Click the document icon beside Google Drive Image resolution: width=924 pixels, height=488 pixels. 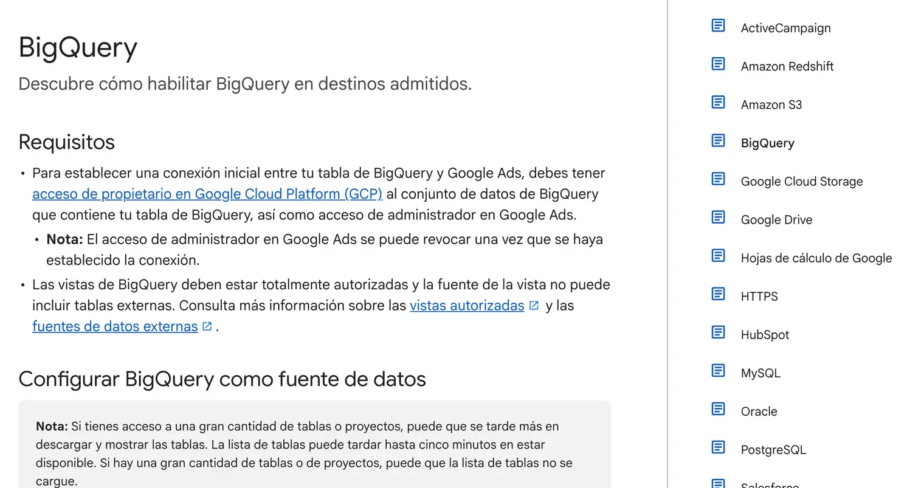[718, 217]
